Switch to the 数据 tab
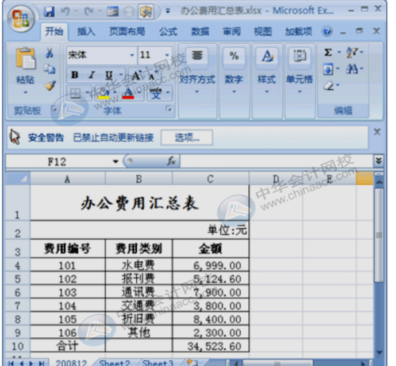The image size is (396, 366). click(x=200, y=32)
